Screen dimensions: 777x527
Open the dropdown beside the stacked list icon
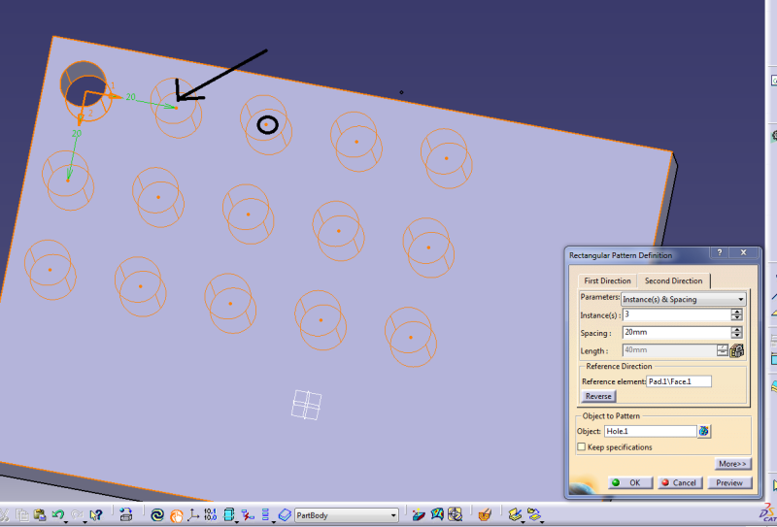click(x=274, y=522)
